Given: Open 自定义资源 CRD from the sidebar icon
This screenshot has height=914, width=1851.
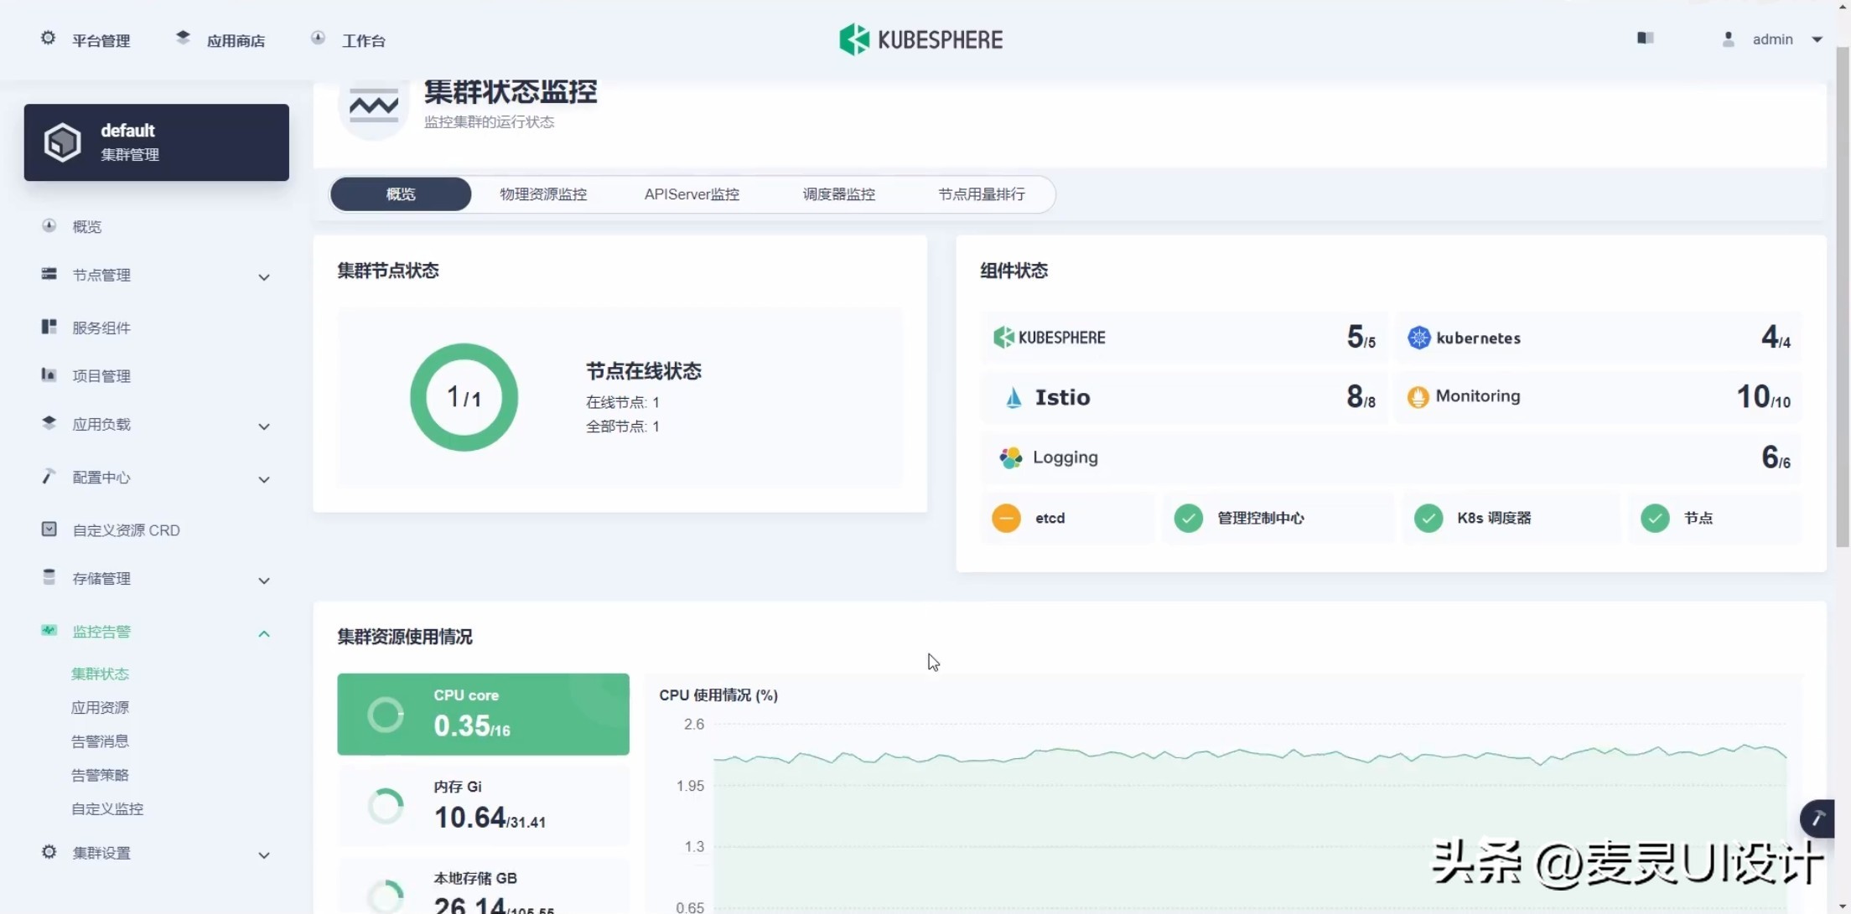Looking at the screenshot, I should click(48, 529).
